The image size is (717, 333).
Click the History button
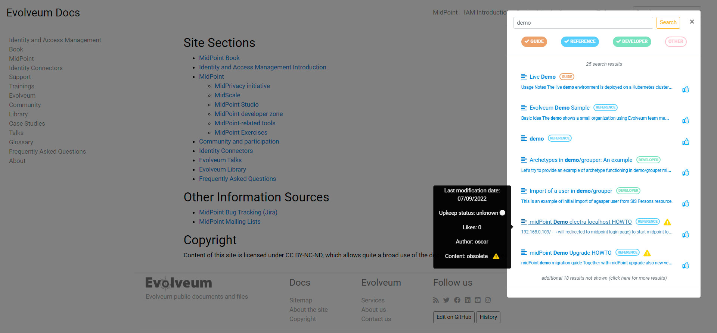point(488,317)
